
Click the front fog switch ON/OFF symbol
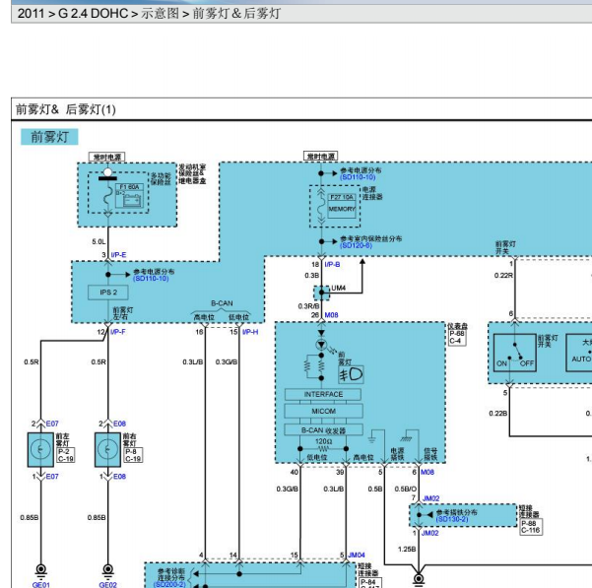click(x=514, y=353)
